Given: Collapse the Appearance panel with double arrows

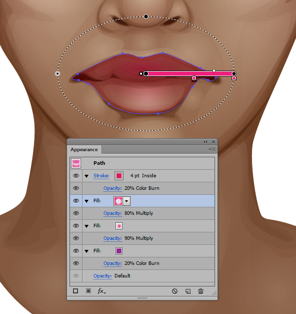Looking at the screenshot, I should click(205, 142).
